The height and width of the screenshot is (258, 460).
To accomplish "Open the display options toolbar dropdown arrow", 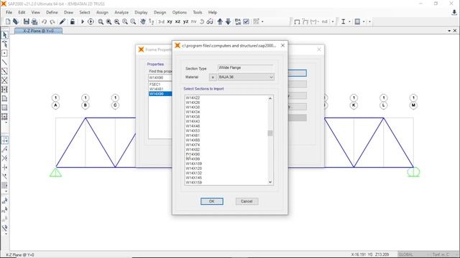I will click(x=262, y=21).
